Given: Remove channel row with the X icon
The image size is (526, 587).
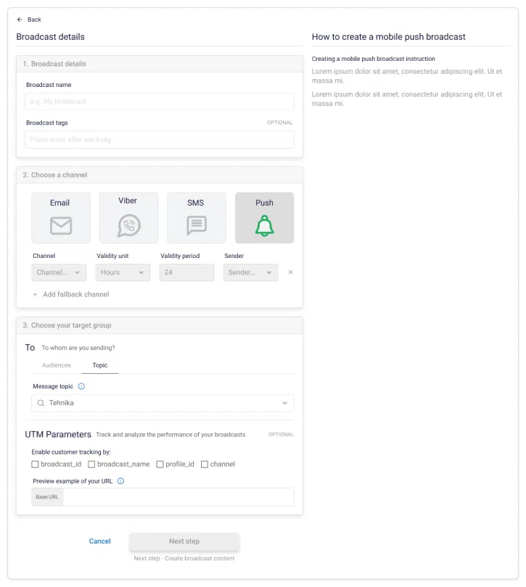Looking at the screenshot, I should coord(290,272).
